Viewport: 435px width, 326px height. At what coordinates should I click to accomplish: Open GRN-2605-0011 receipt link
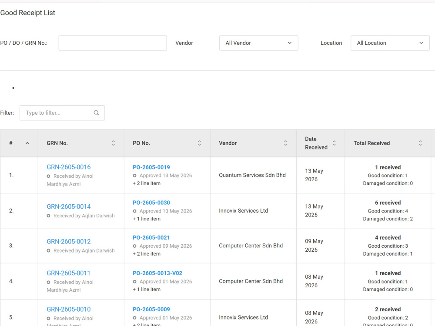(69, 273)
